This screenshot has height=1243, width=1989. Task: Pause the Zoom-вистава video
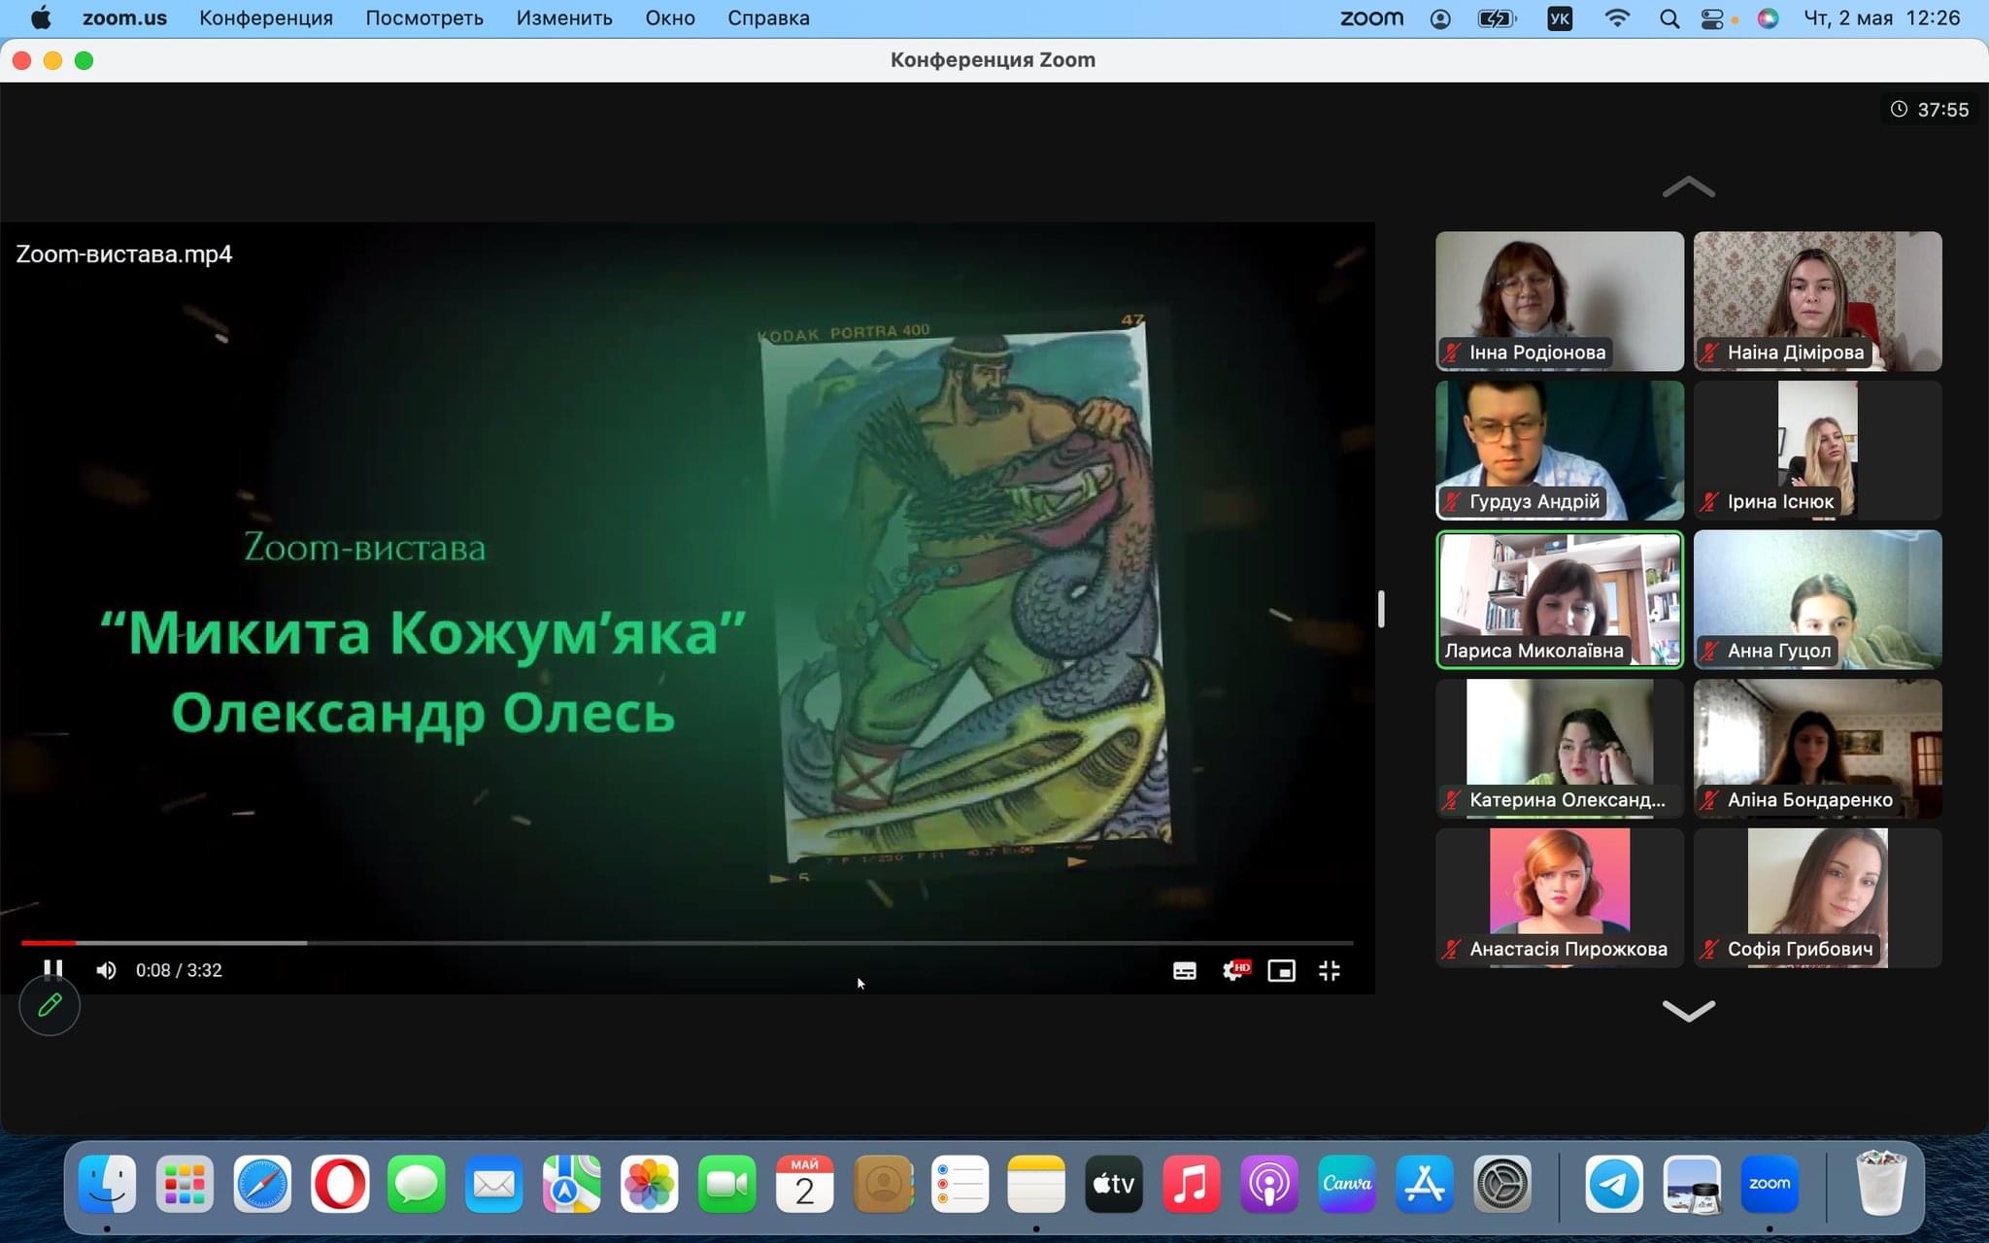[x=53, y=969]
